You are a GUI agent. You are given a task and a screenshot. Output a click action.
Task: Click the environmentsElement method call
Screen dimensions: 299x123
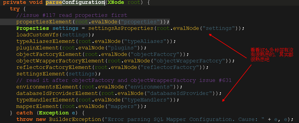[x=48, y=87]
